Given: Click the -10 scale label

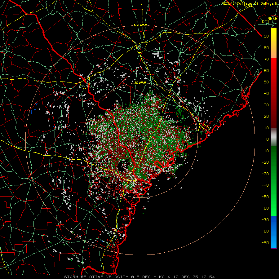Looking at the screenshot, I should [x=265, y=151].
